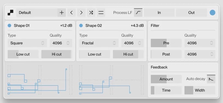Click the plugin logo icon
The image size is (223, 103).
10,13
